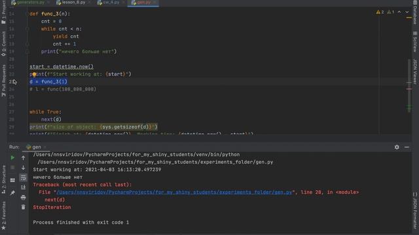
Task: Close the gen.py editor tab
Action: click(x=155, y=3)
